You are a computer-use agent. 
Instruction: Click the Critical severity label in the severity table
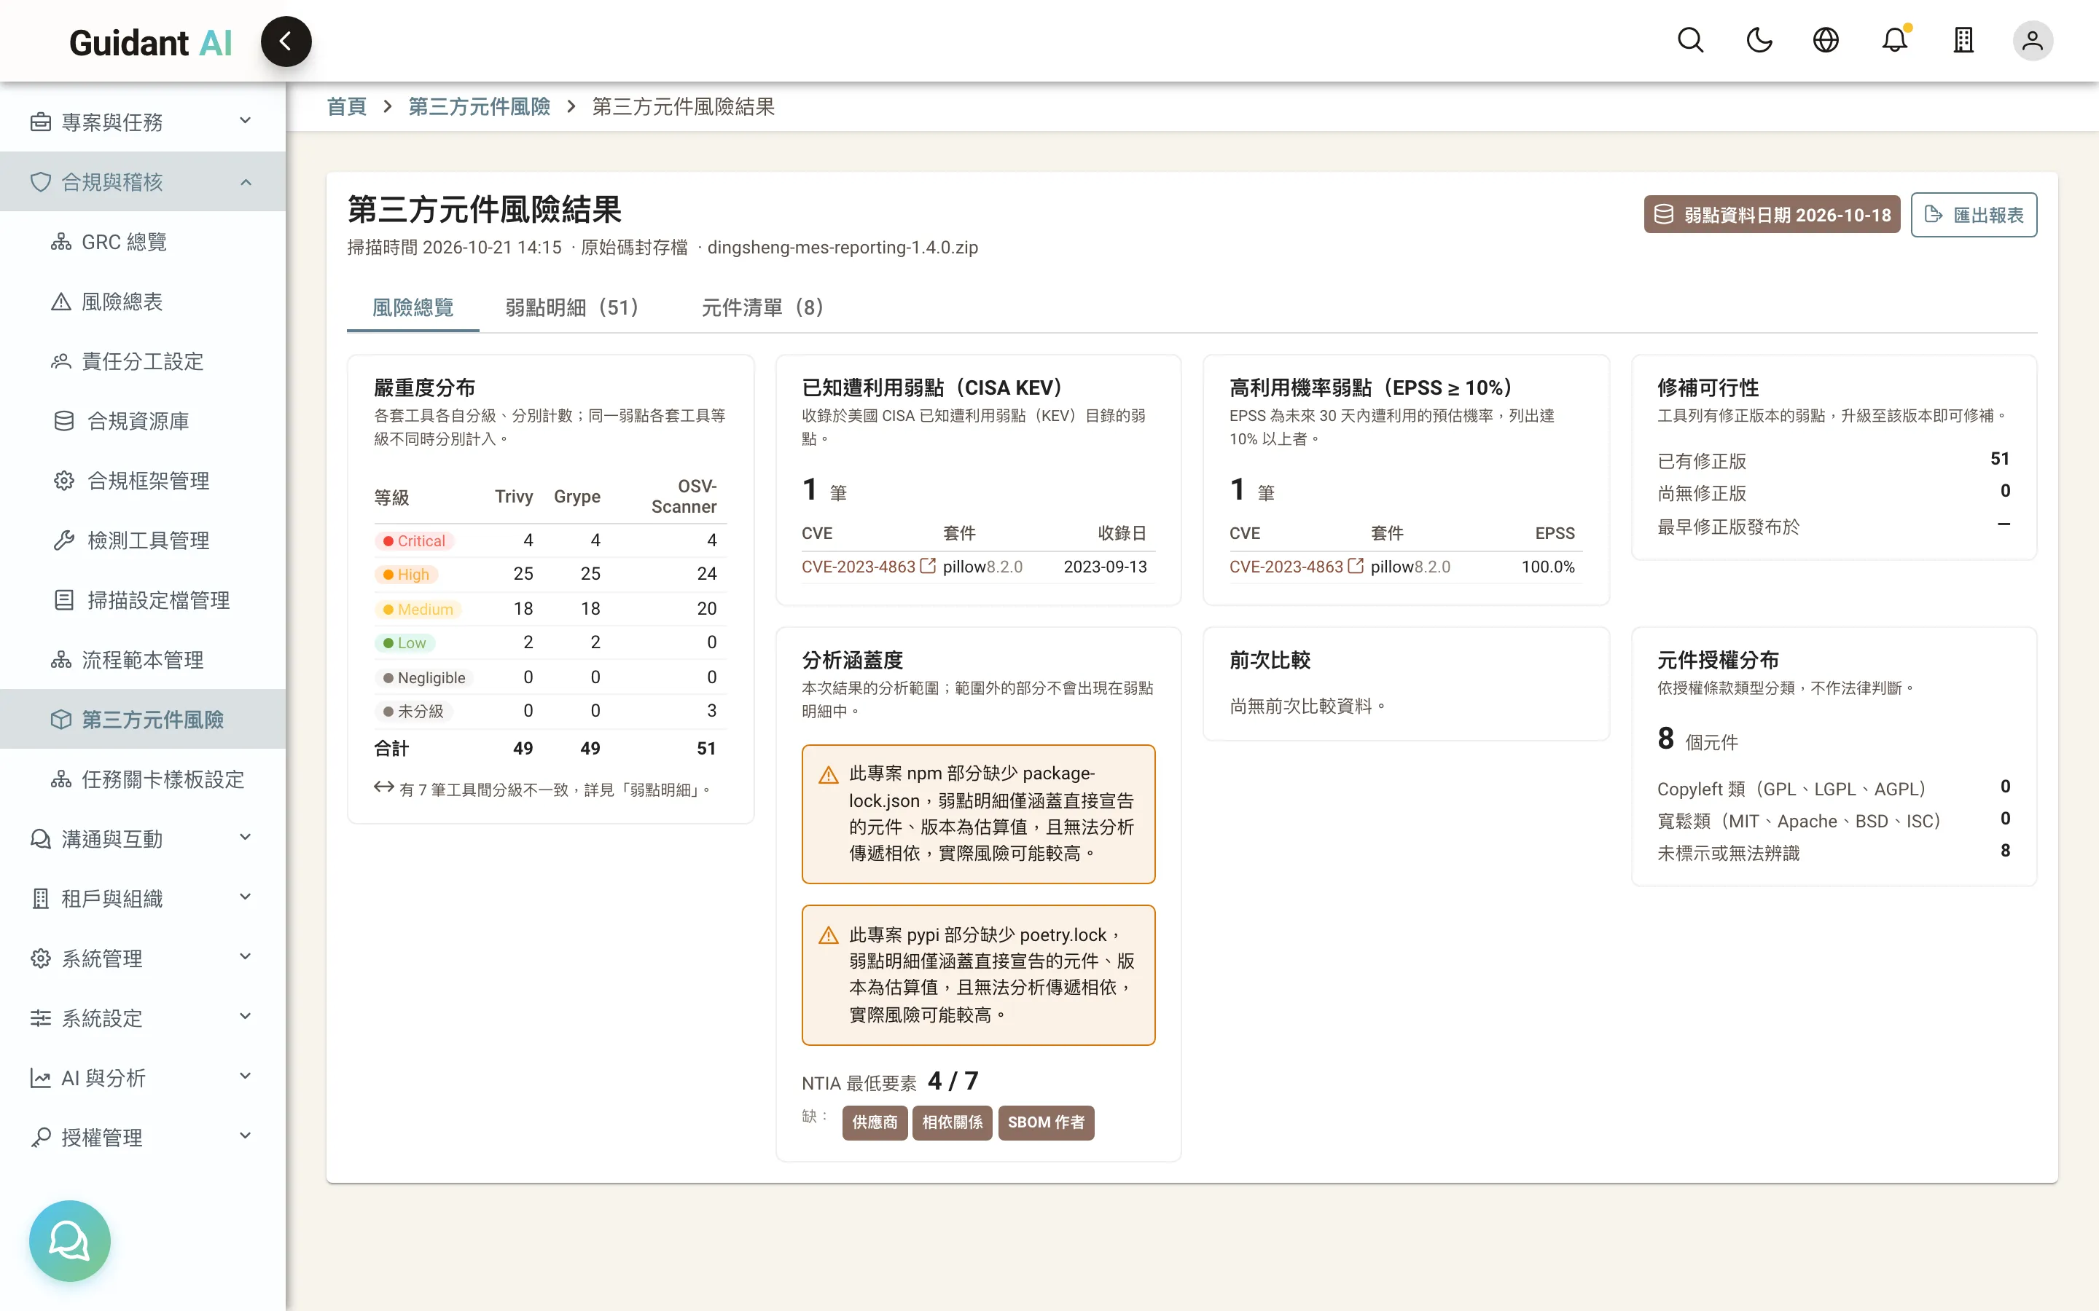pos(415,541)
